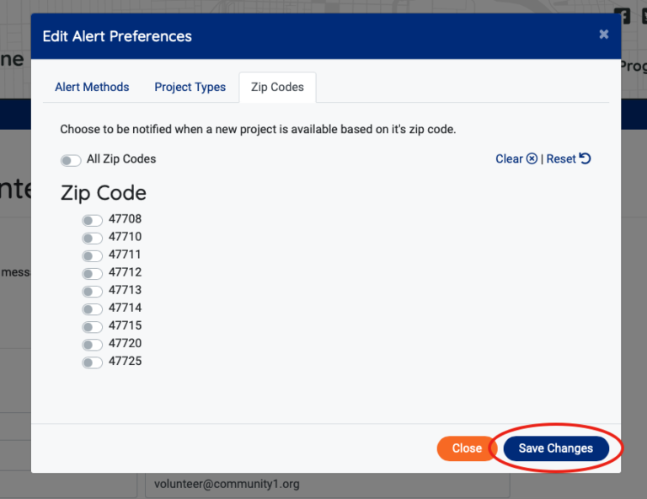
Task: Close the dialog with the X icon
Action: pos(603,35)
